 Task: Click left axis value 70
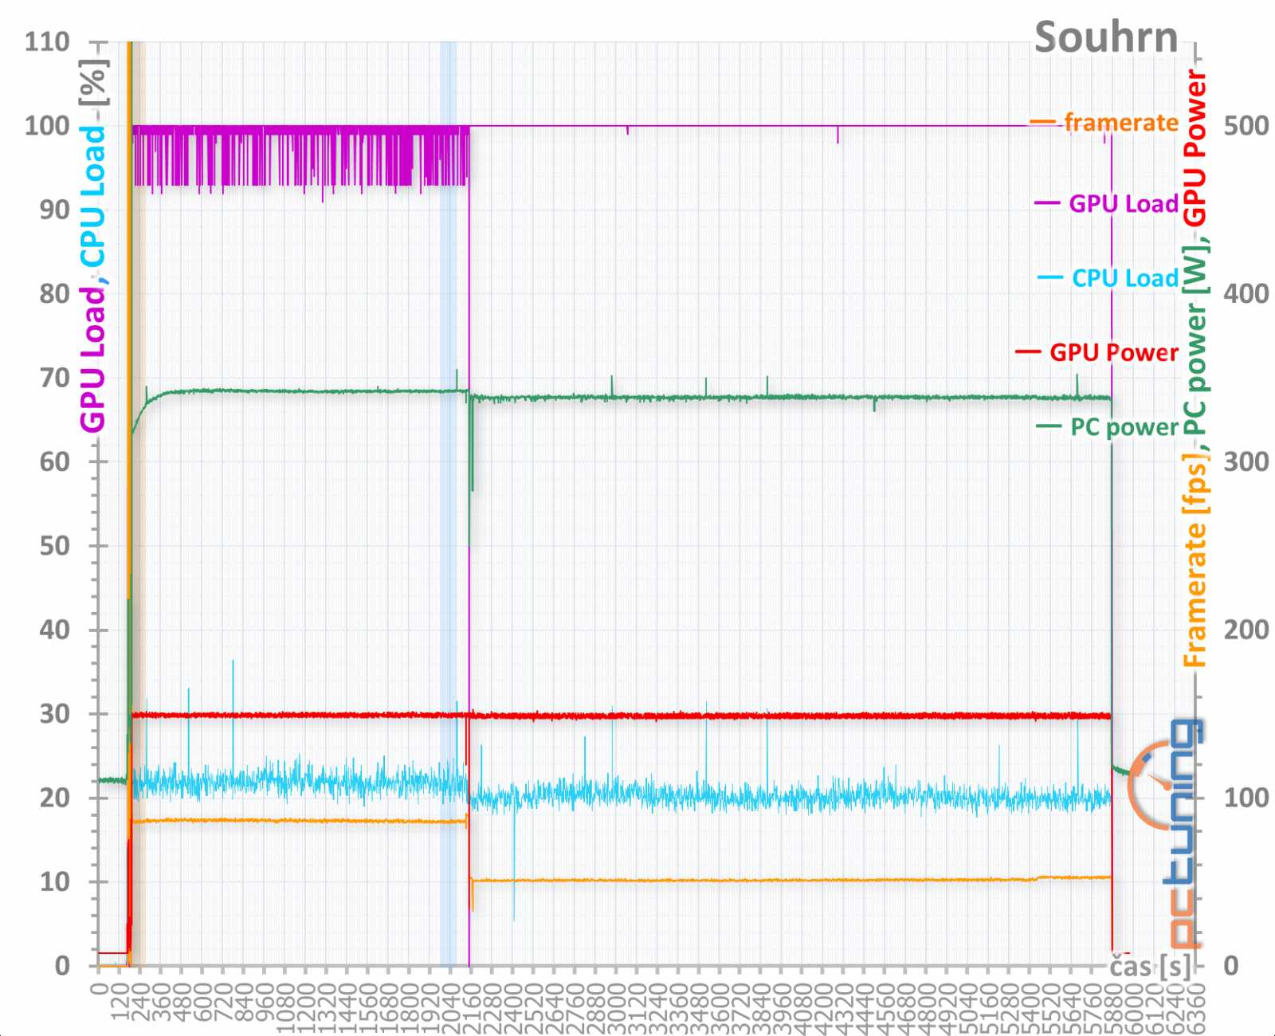[x=55, y=378]
